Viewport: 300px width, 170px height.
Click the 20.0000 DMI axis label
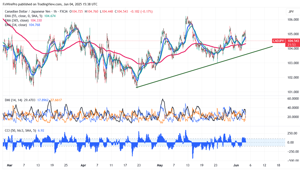click(293, 117)
